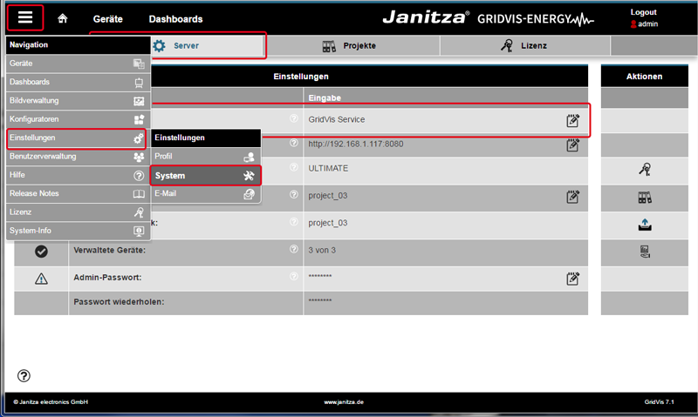Select System in Einstellungen submenu
The image size is (698, 417).
[x=205, y=175]
